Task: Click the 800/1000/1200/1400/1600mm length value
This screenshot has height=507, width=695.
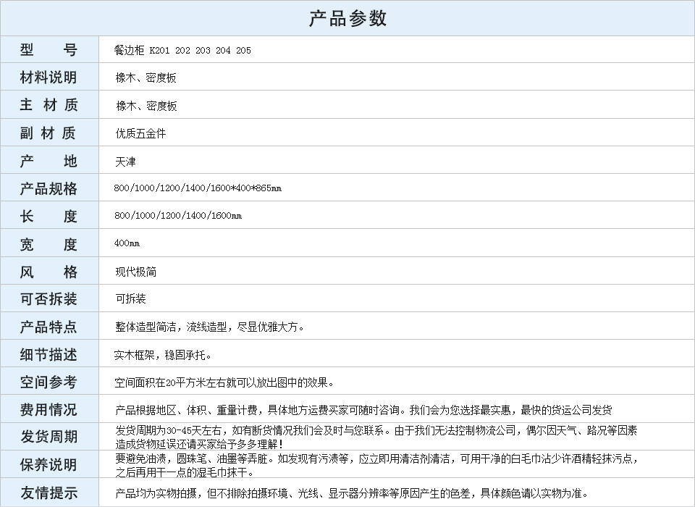Action: [x=178, y=216]
